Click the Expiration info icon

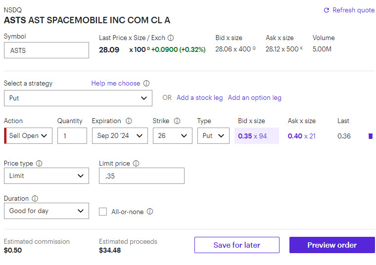point(129,121)
